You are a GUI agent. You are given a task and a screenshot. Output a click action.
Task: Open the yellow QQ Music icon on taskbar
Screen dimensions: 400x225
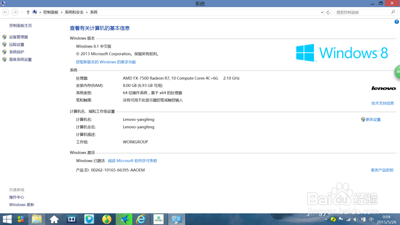click(x=107, y=219)
